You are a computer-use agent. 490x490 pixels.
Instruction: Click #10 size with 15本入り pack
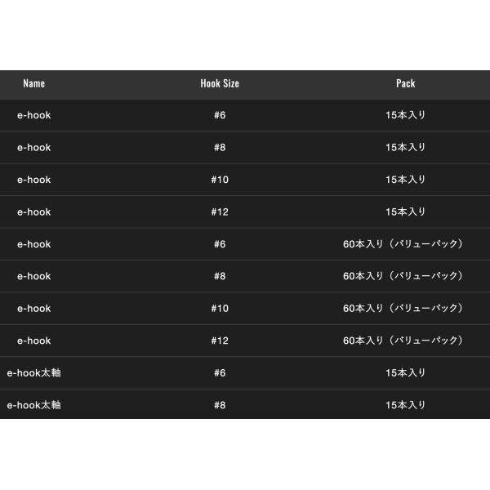click(x=220, y=180)
